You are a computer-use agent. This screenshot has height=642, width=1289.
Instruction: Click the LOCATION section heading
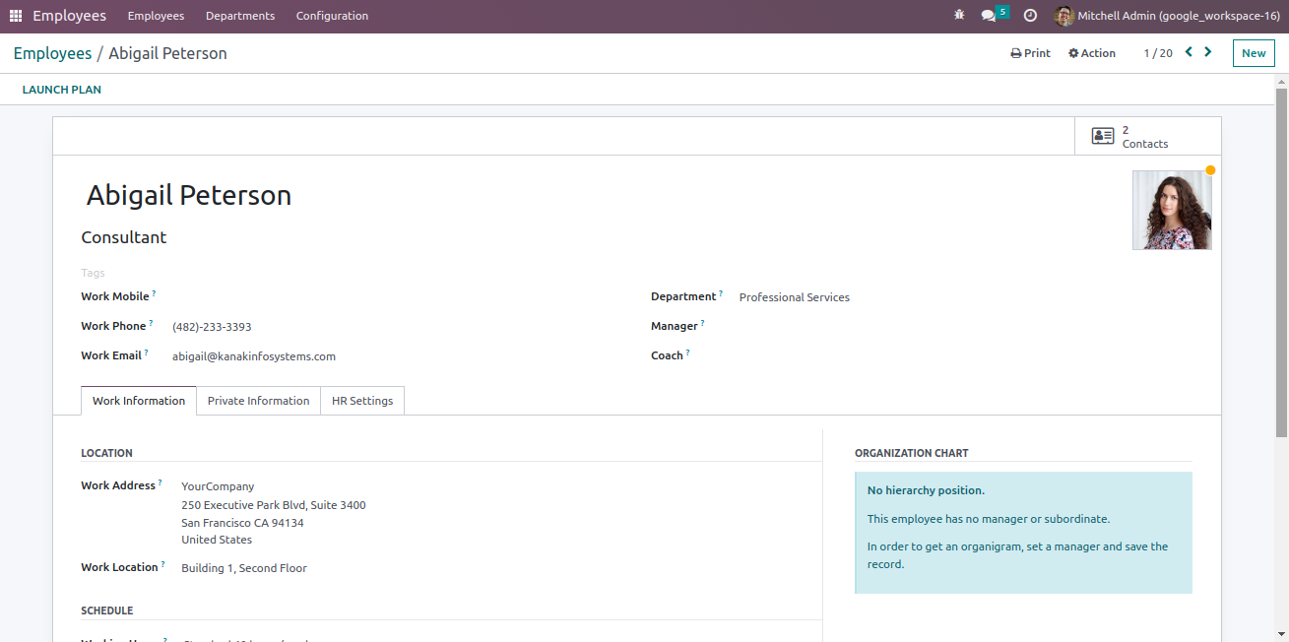(106, 453)
